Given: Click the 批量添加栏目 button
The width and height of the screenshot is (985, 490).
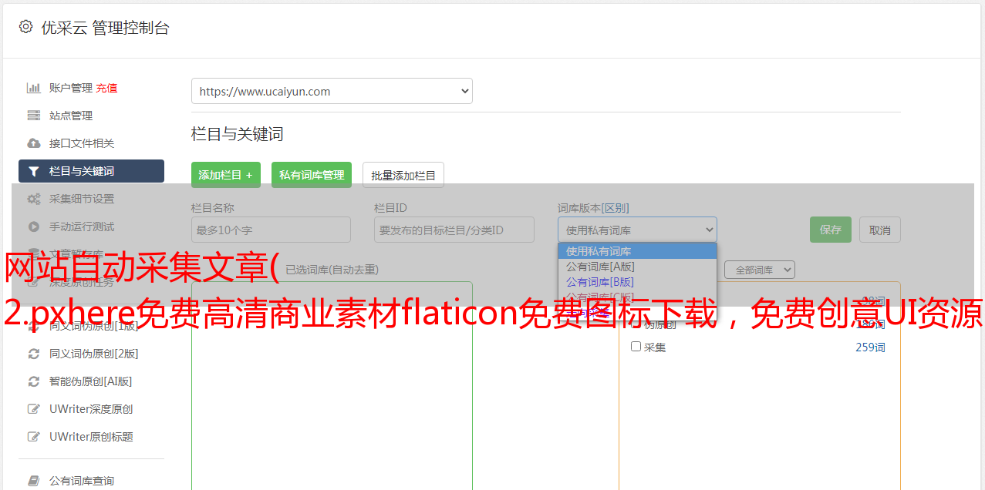Looking at the screenshot, I should tap(403, 175).
